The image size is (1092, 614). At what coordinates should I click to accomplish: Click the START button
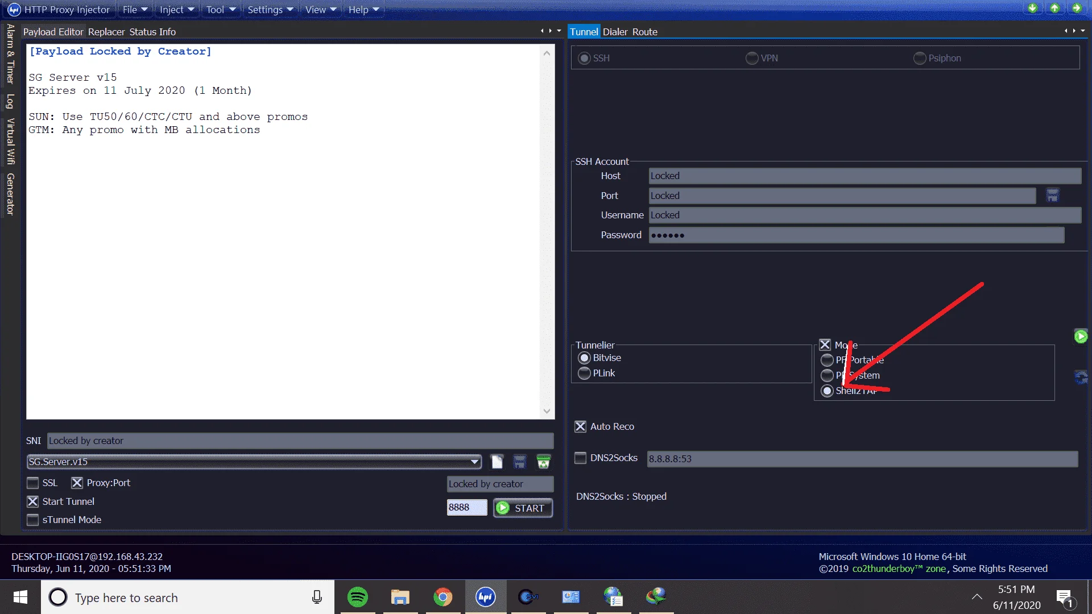coord(523,508)
